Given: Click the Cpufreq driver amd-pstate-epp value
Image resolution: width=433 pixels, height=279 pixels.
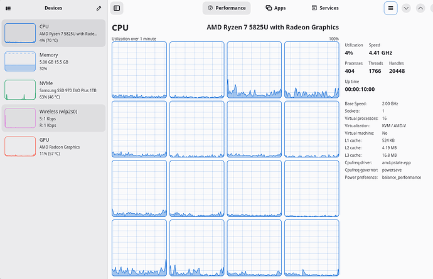Looking at the screenshot, I should (396, 162).
